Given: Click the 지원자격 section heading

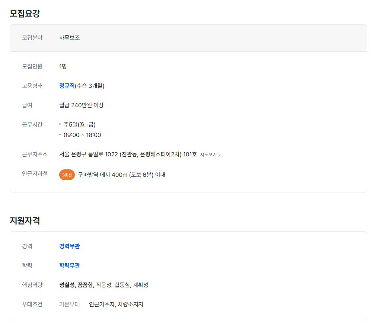Looking at the screenshot, I should (25, 220).
